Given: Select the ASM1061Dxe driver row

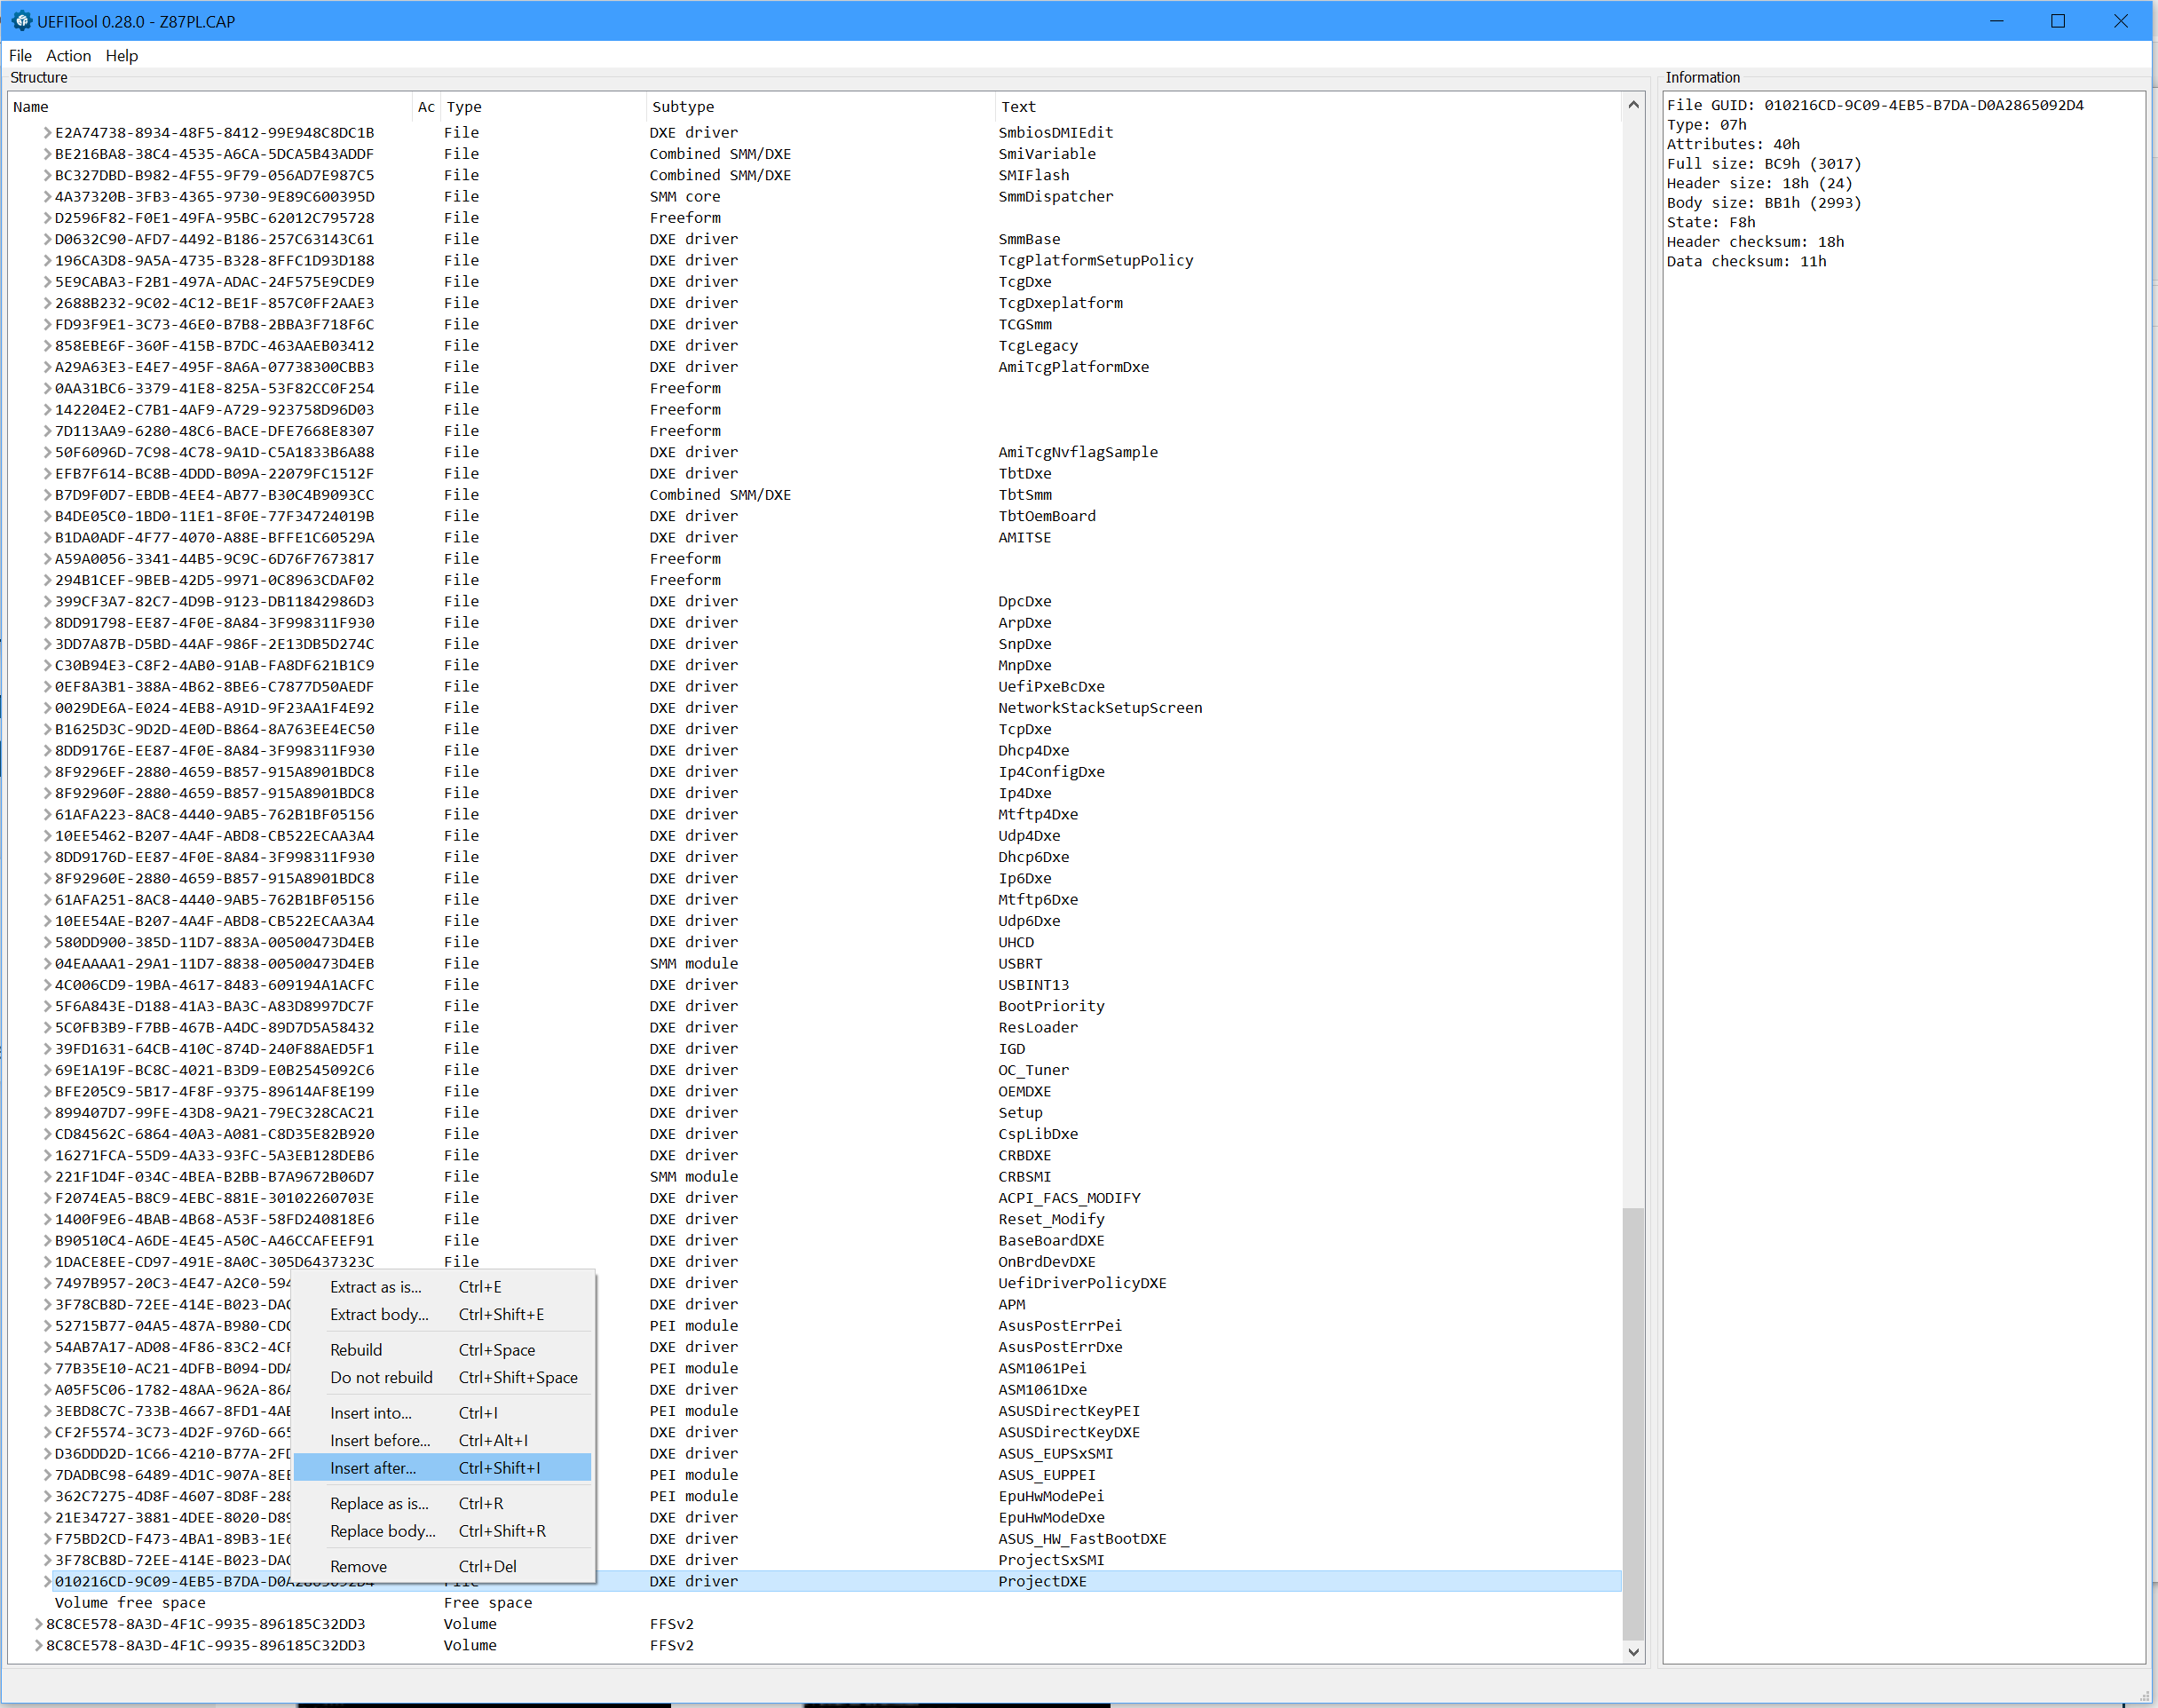Looking at the screenshot, I should (815, 1390).
